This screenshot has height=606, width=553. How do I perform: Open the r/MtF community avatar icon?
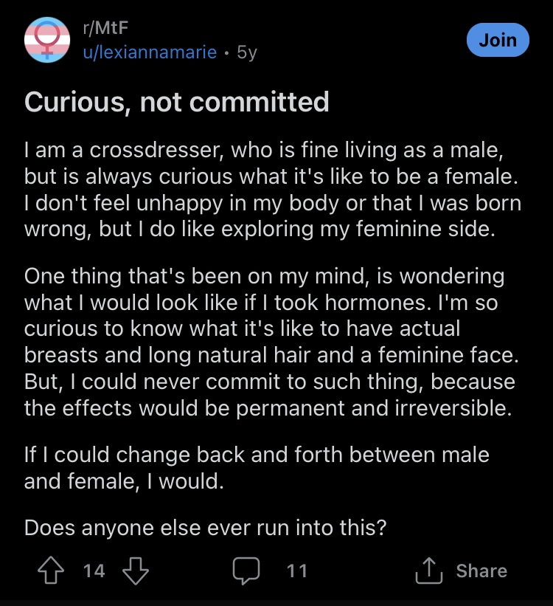(x=47, y=40)
